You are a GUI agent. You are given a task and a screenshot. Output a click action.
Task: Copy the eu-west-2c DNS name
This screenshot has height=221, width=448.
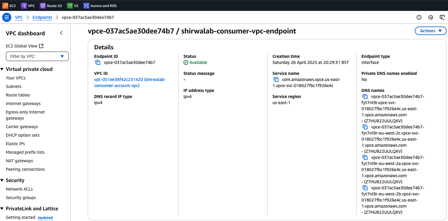pos(365,127)
